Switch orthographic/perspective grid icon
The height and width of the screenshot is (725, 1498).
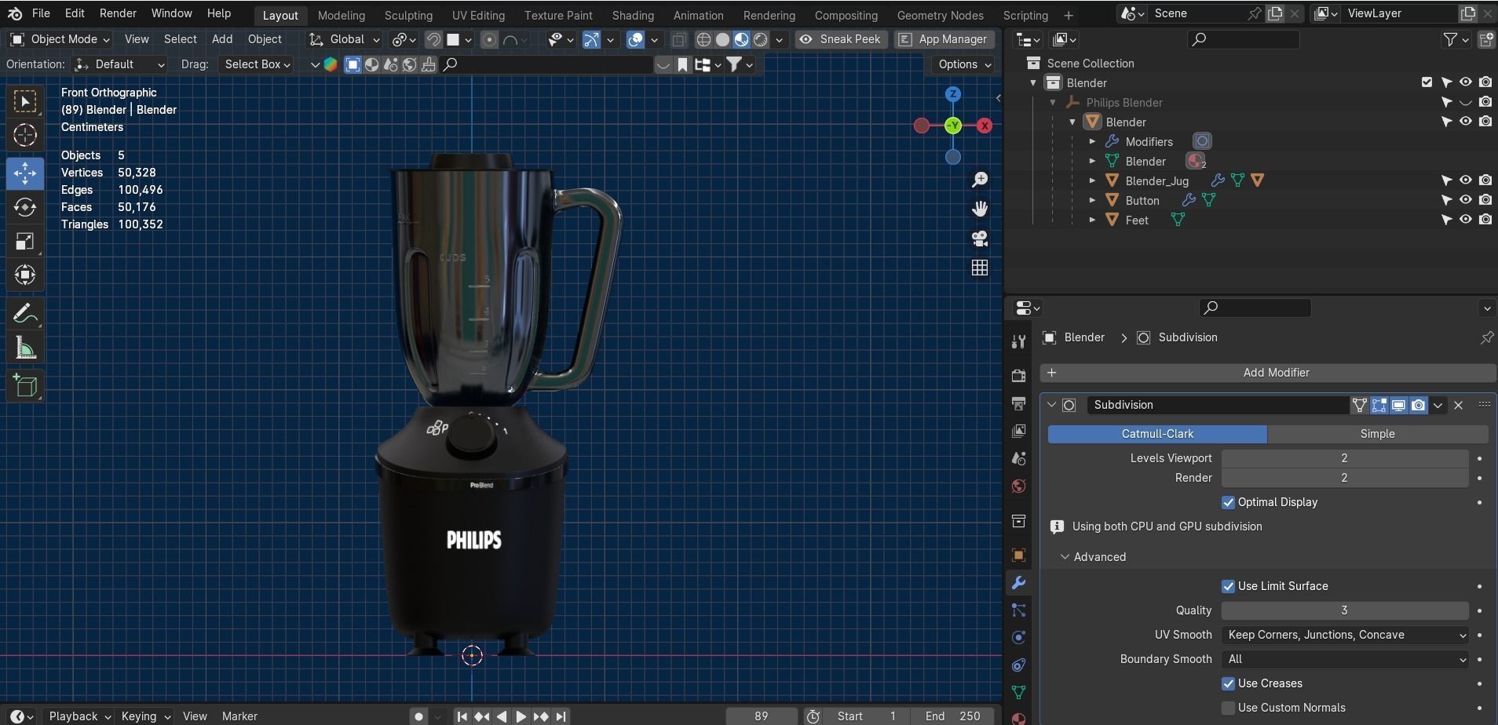980,268
